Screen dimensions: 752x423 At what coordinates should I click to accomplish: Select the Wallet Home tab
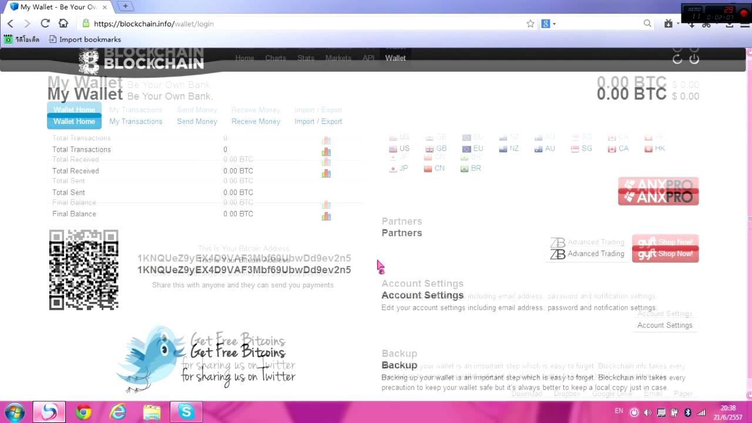tap(74, 121)
